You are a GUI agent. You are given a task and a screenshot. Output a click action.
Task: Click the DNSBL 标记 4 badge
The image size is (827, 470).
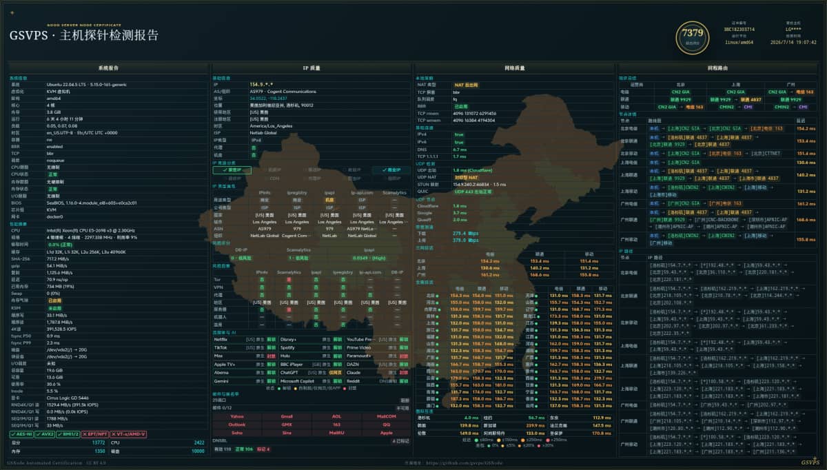coord(263,449)
